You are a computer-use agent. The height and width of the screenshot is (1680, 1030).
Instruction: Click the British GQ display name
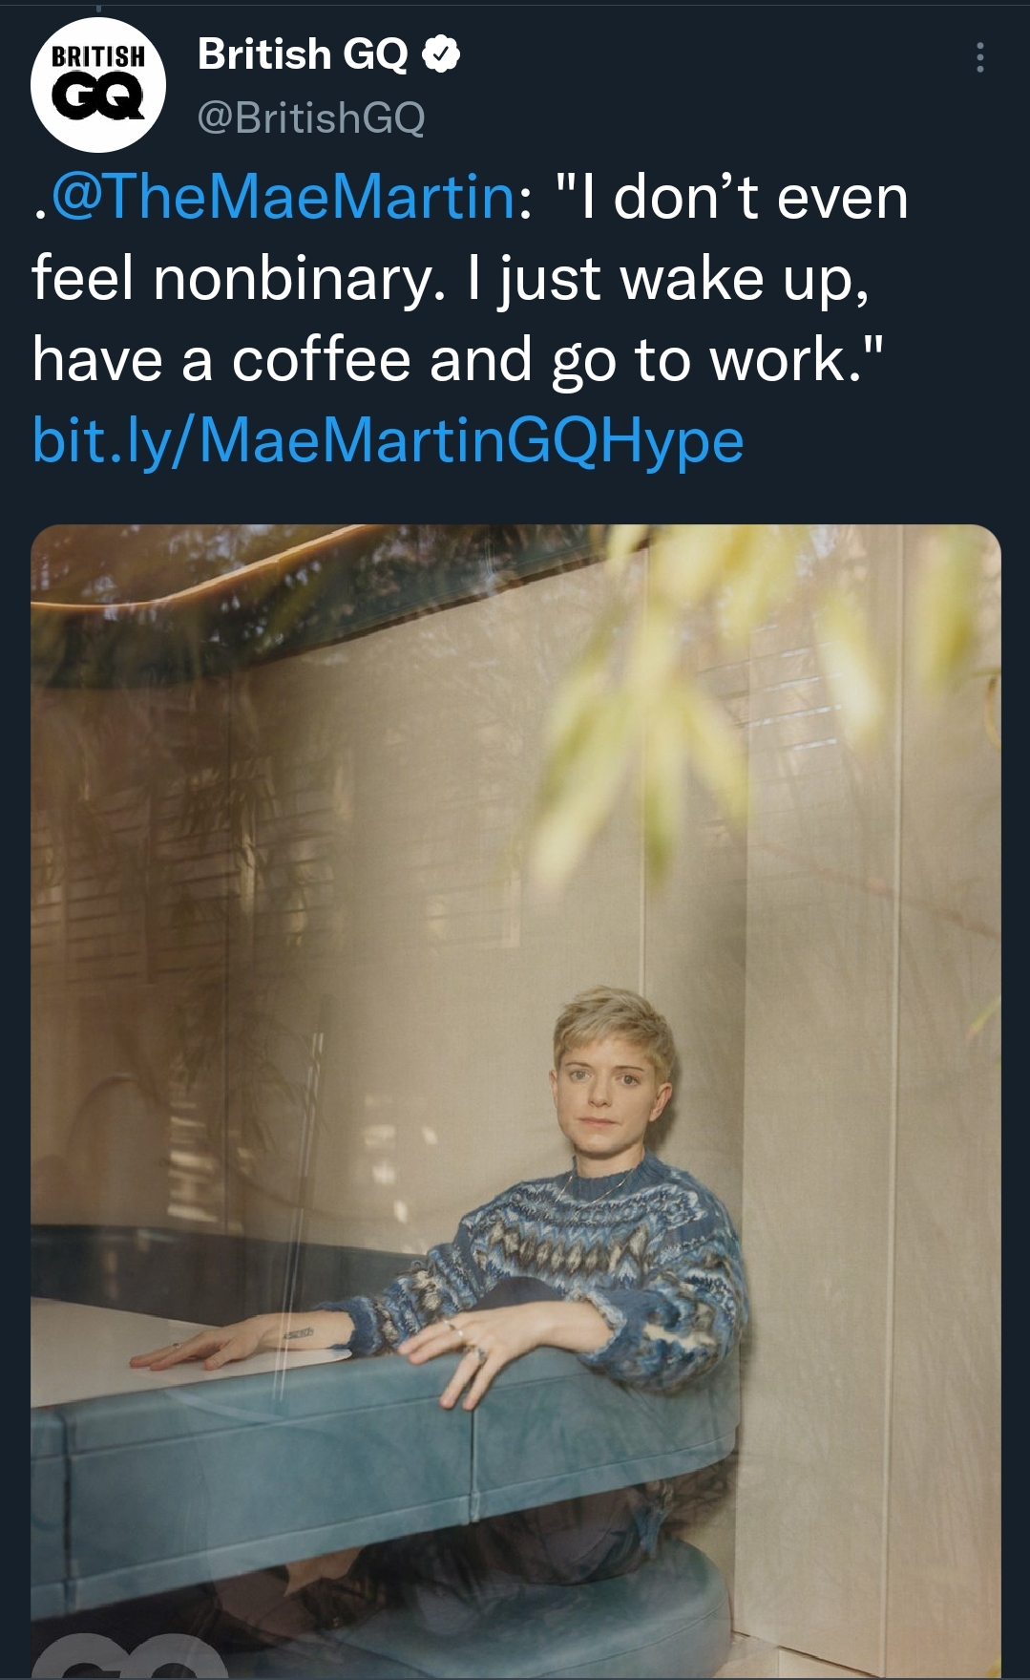303,54
